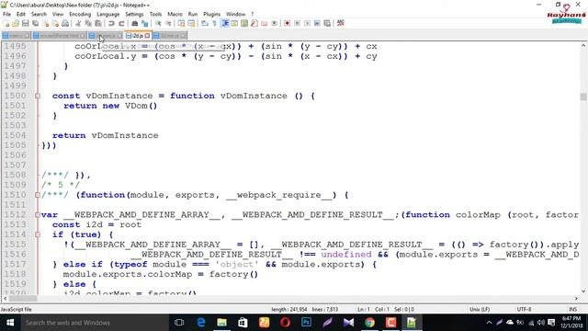Open the Find dialog with the binoculars icon
Viewport: 588px width, 331px height.
tap(135, 23)
